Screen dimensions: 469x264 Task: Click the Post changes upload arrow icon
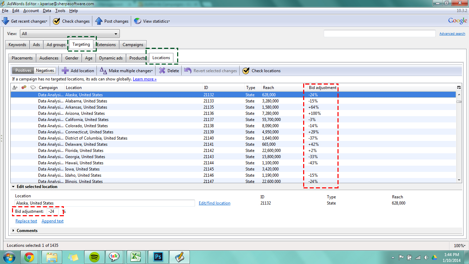click(x=99, y=21)
